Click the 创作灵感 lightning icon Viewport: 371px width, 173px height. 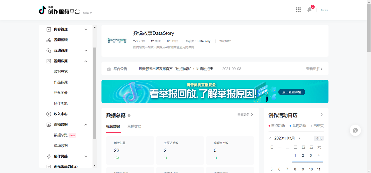(x=49, y=156)
